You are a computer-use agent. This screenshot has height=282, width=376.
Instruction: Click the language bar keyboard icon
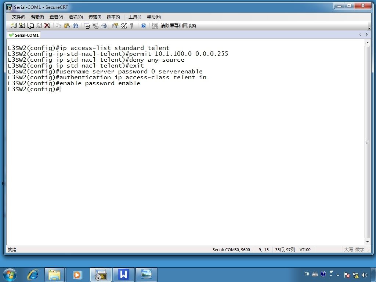315,274
